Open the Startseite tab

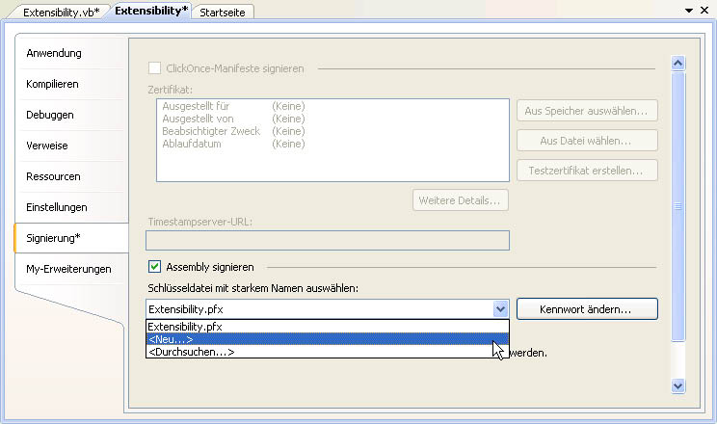coord(221,12)
